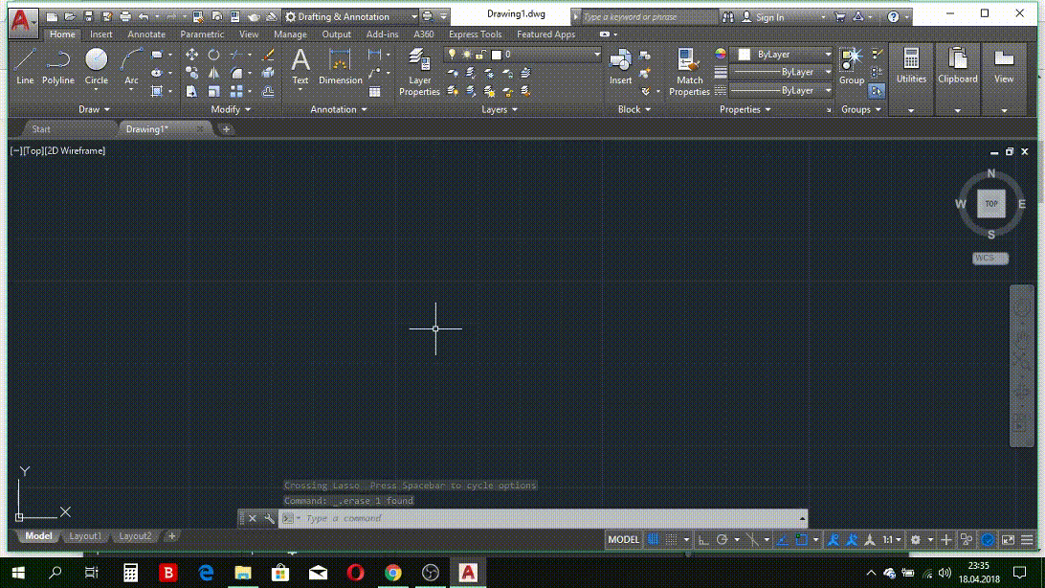Insert a Table from Annotation panel
The image size is (1045, 588).
374,91
